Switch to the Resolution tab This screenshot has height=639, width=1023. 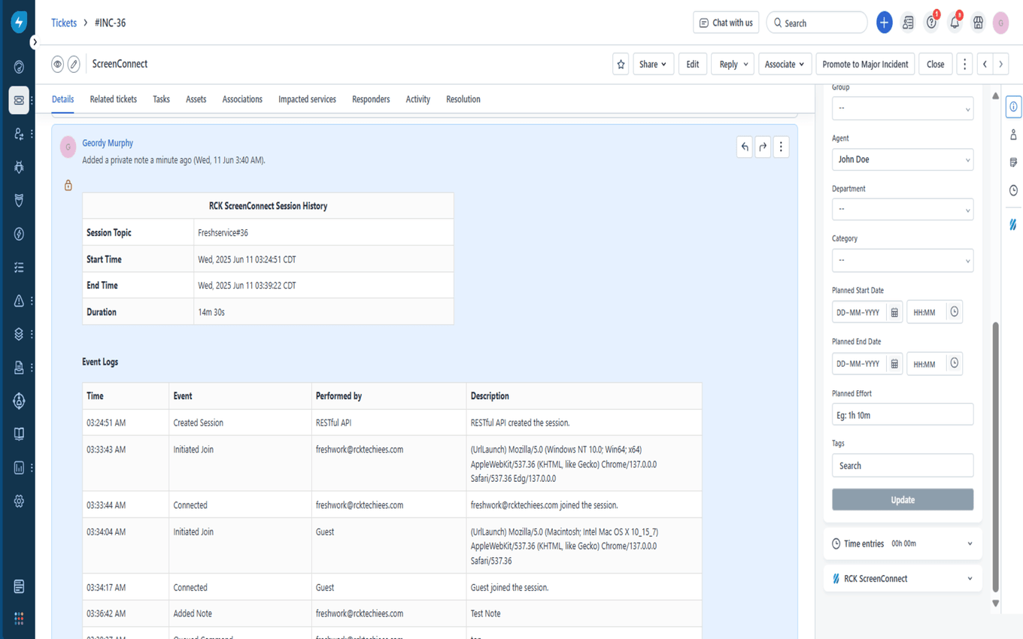click(463, 99)
